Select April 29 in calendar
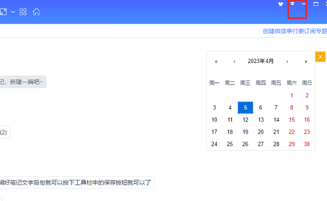This screenshot has width=327, height=201. coord(292,144)
